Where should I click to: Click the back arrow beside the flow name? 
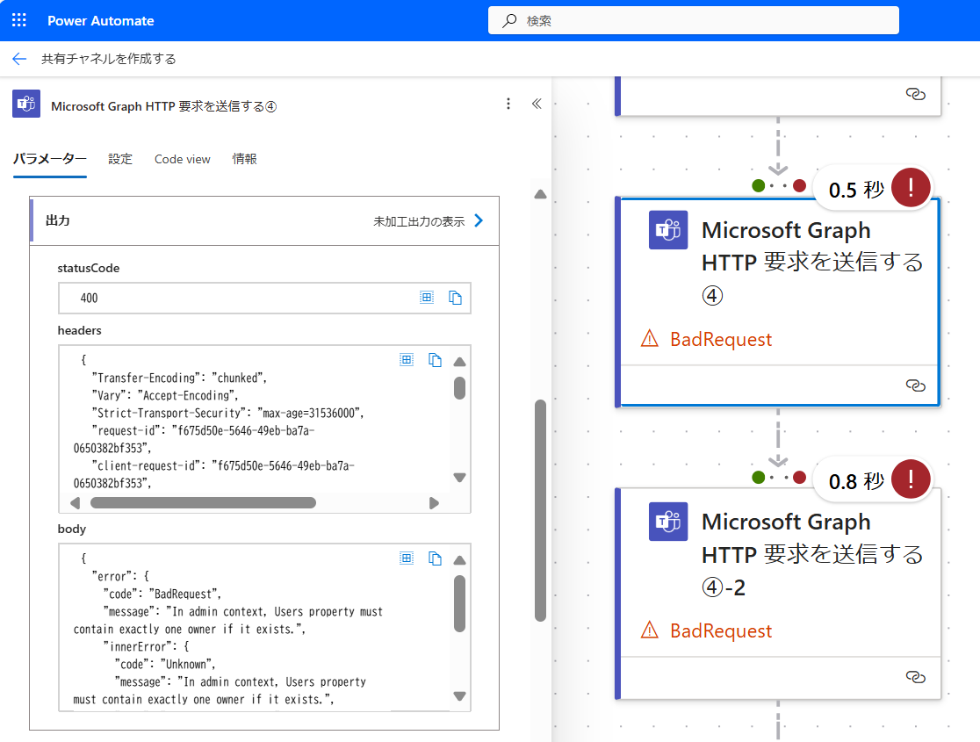tap(19, 59)
